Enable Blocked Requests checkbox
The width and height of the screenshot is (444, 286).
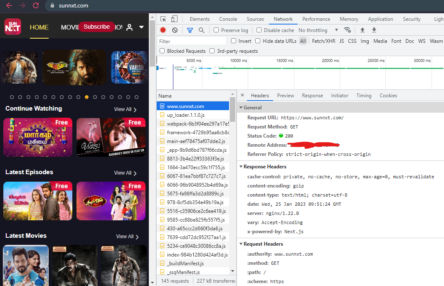tap(162, 51)
